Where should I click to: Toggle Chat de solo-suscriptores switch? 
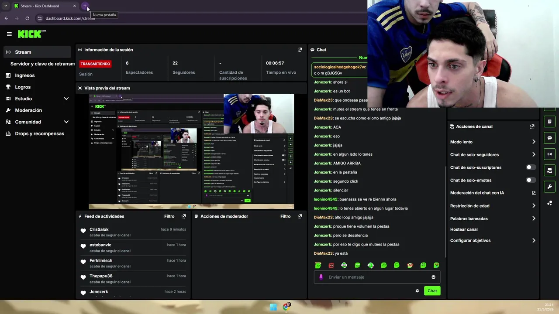tap(531, 167)
